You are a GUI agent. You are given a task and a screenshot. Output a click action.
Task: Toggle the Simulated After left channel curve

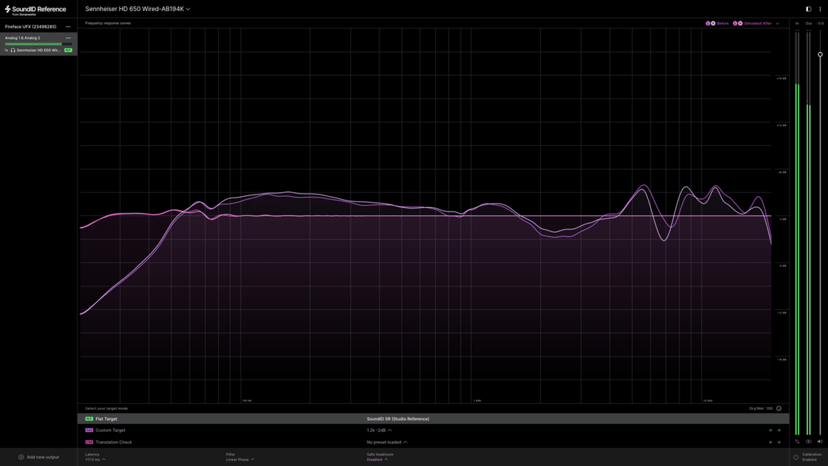pyautogui.click(x=736, y=23)
